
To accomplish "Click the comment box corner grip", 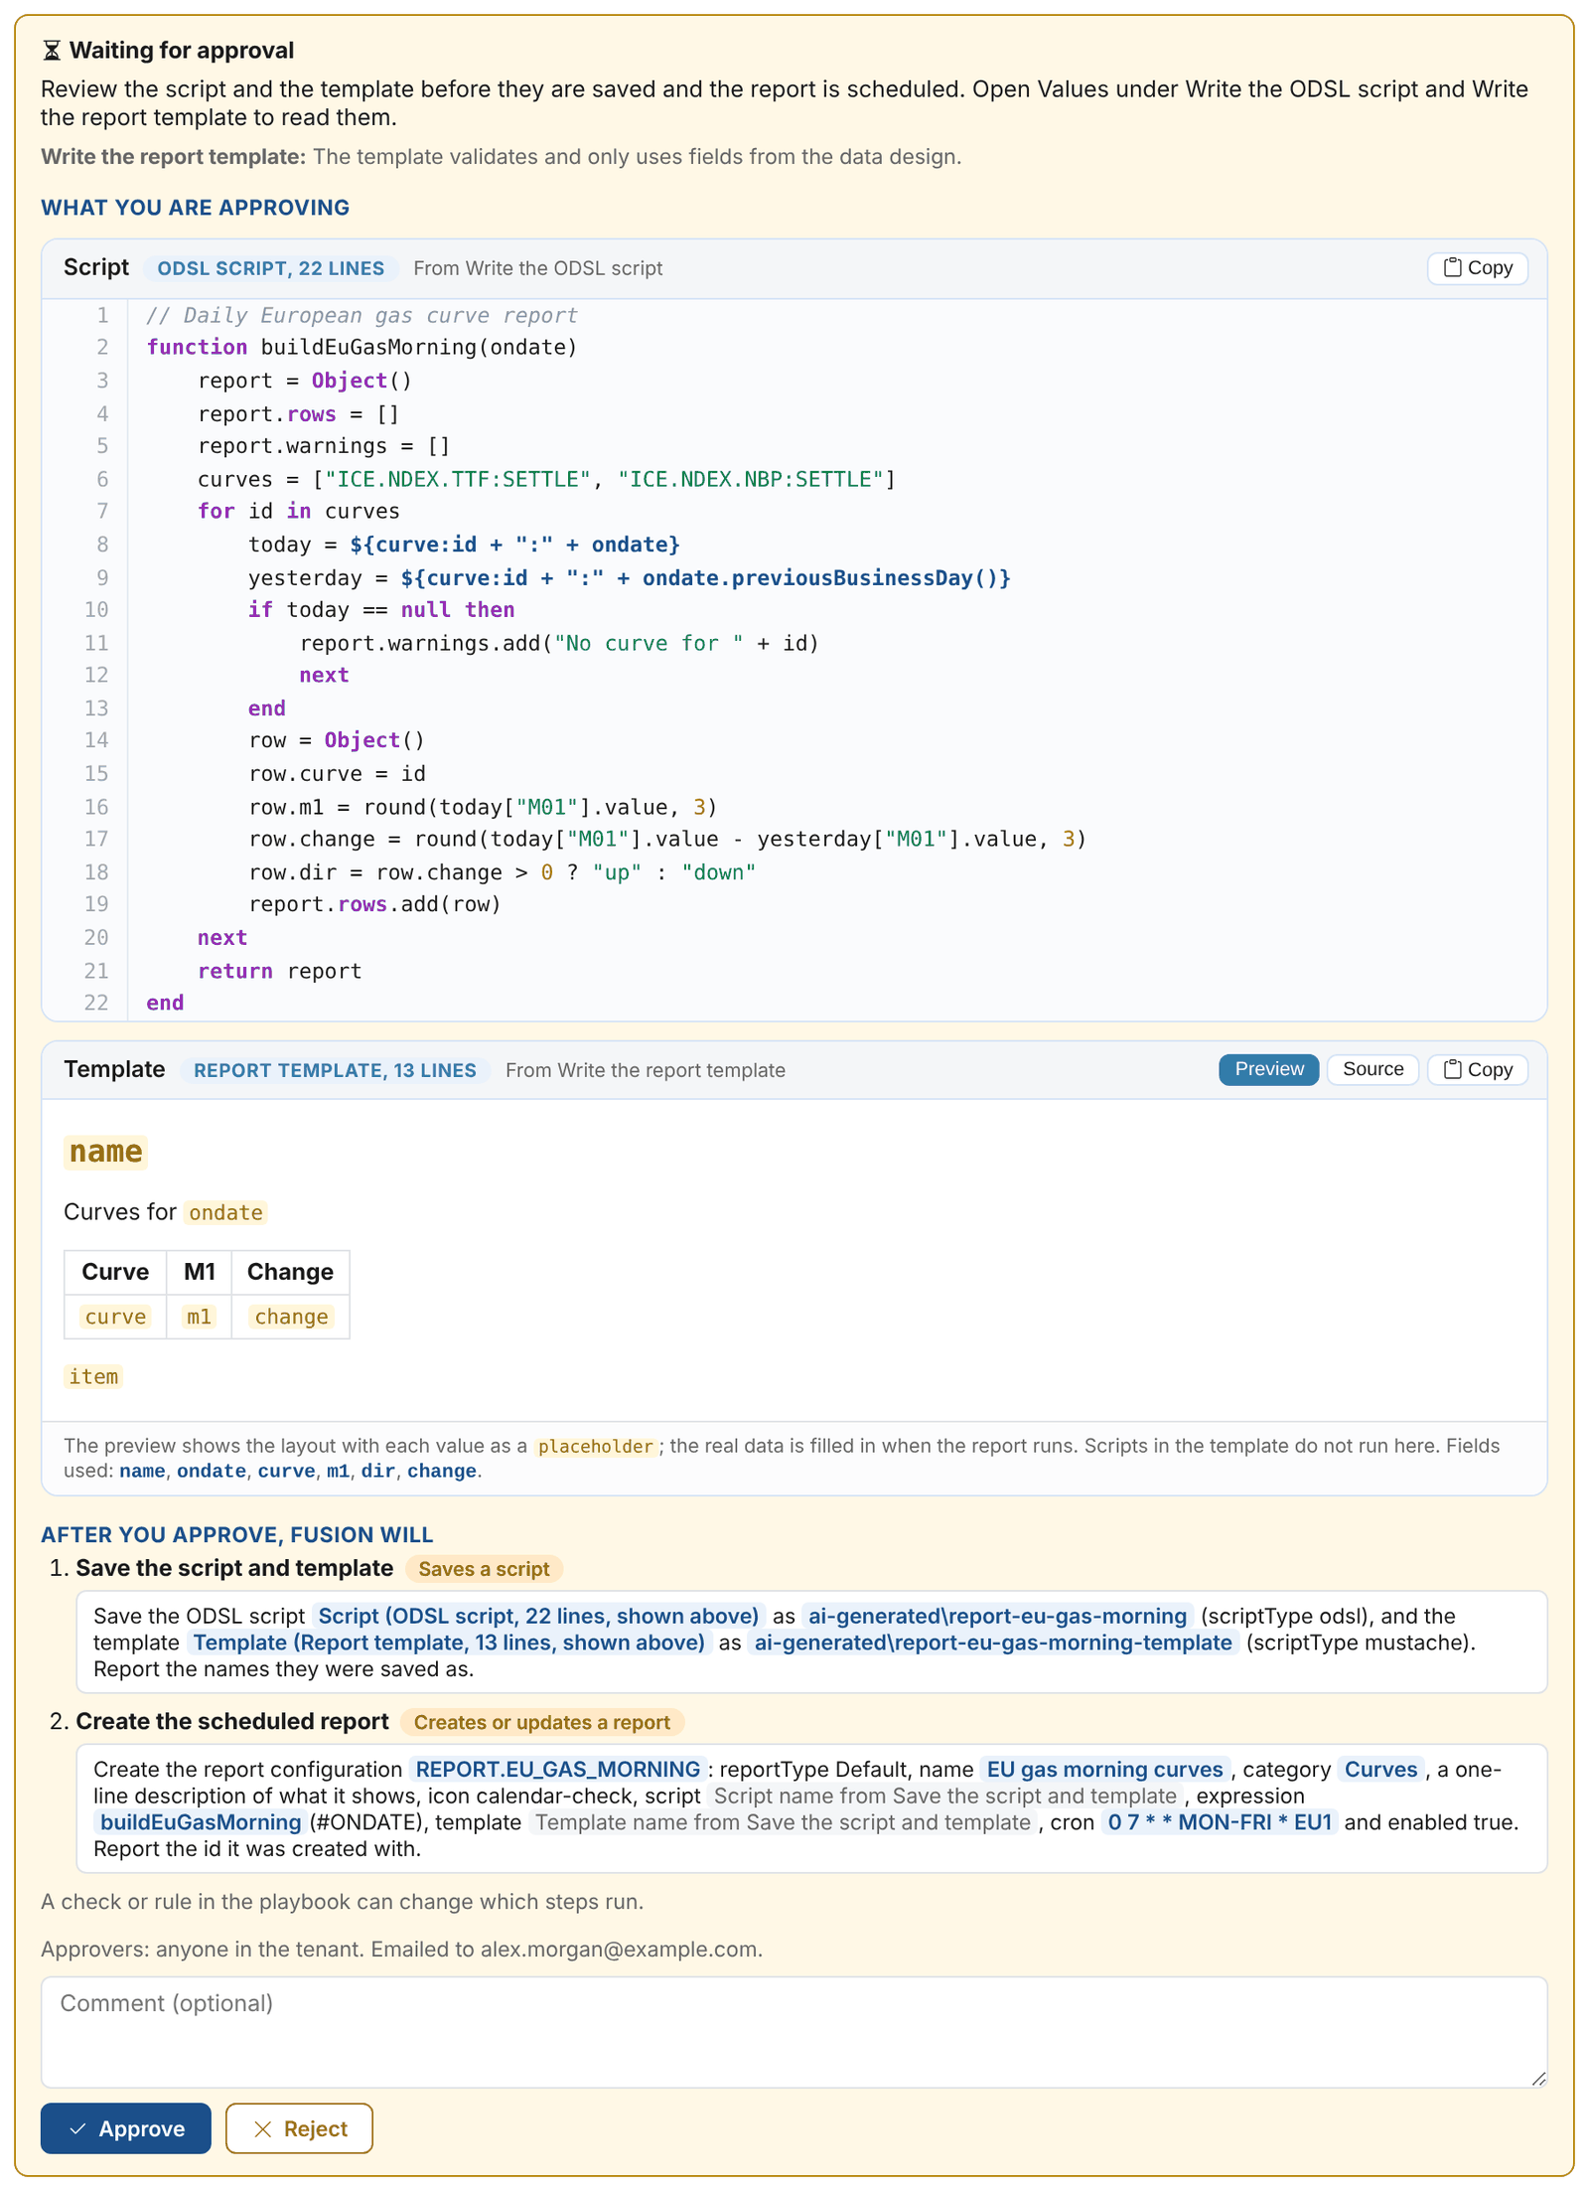I will point(1538,2079).
